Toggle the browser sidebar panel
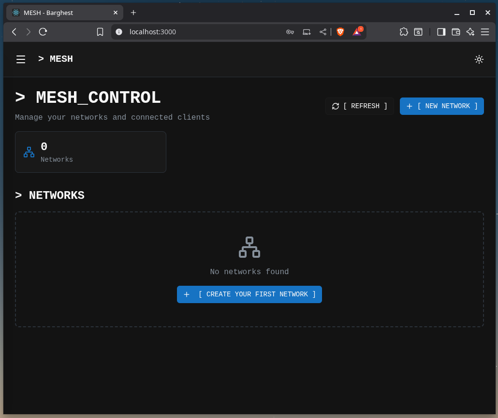Image resolution: width=498 pixels, height=418 pixels. coord(441,32)
